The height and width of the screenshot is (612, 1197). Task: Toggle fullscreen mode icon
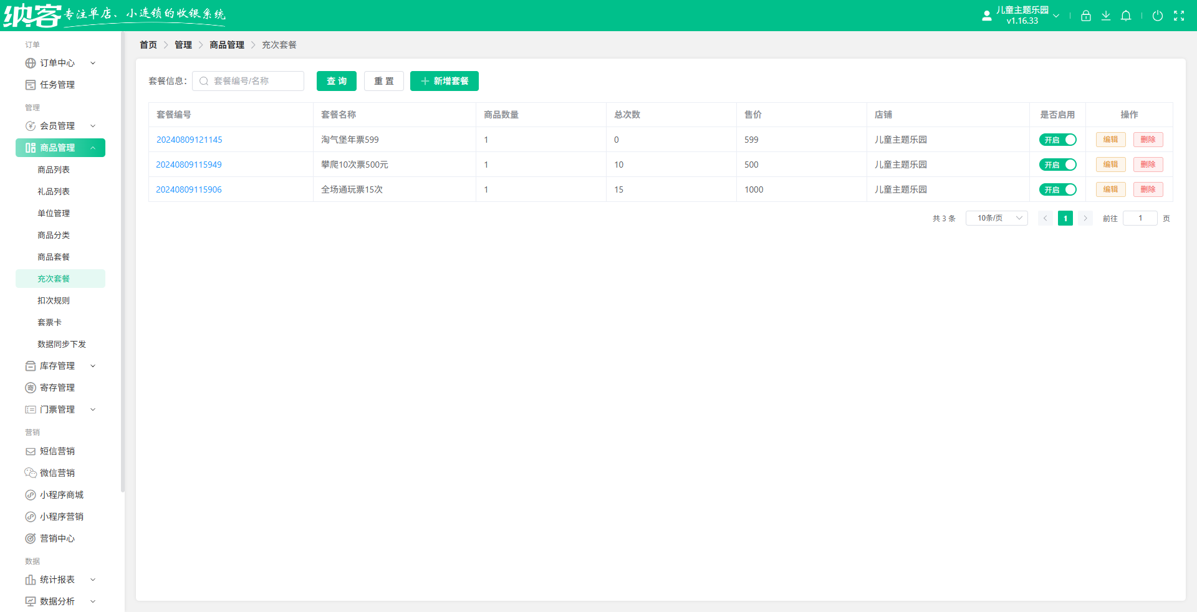(x=1179, y=16)
